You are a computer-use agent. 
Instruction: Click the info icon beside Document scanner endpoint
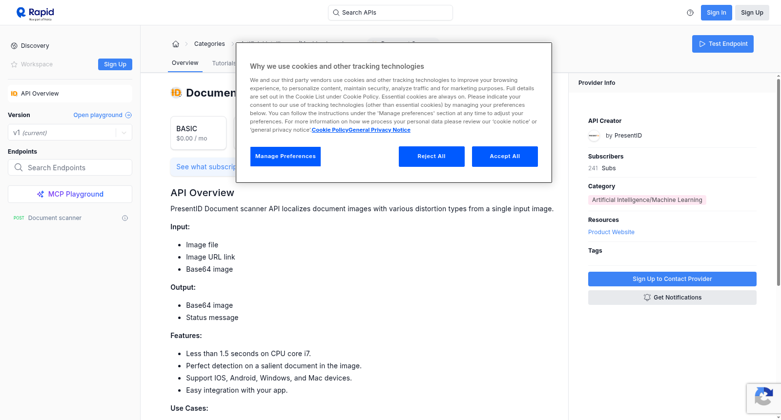click(x=125, y=218)
